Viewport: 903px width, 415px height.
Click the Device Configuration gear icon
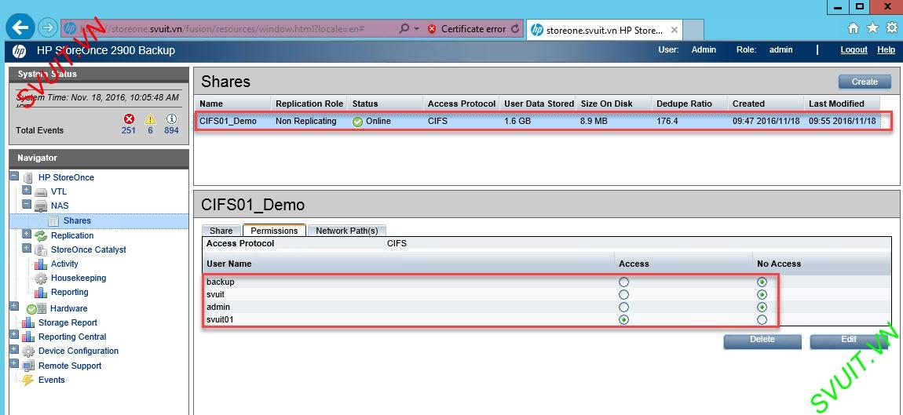(28, 351)
